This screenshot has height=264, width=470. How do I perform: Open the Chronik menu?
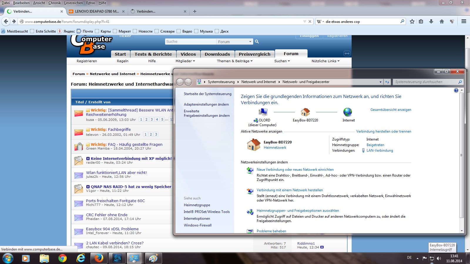55,3
